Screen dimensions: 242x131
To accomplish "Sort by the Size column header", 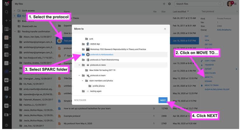I will click(x=163, y=11).
